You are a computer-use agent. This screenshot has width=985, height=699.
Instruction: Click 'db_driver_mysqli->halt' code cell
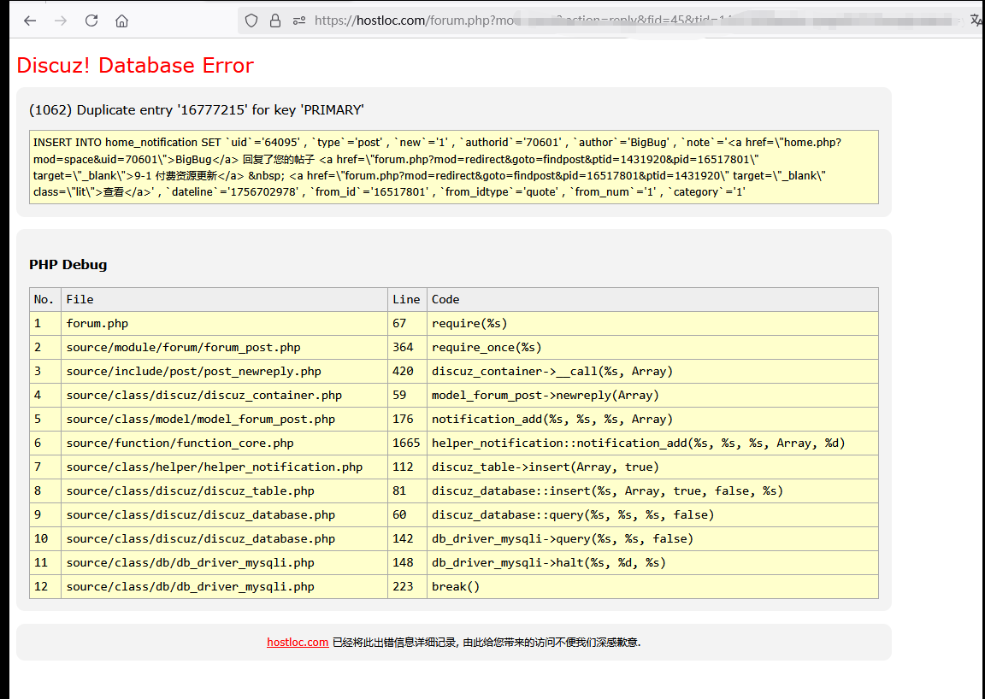[x=652, y=562]
